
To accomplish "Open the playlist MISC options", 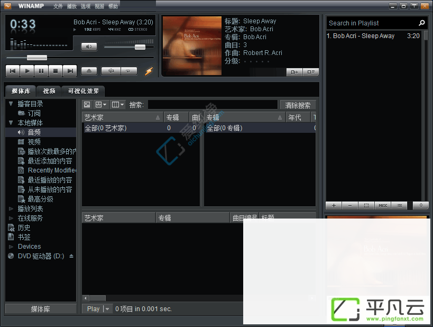I will pyautogui.click(x=383, y=205).
